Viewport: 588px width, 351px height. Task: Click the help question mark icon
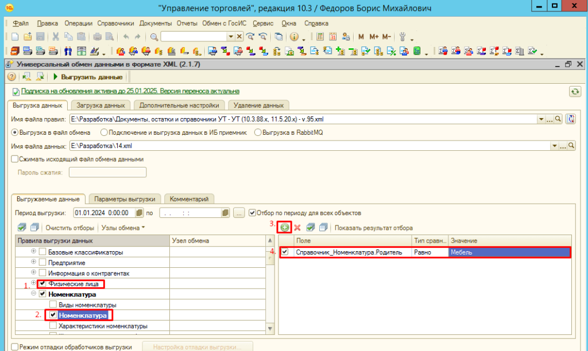11,77
